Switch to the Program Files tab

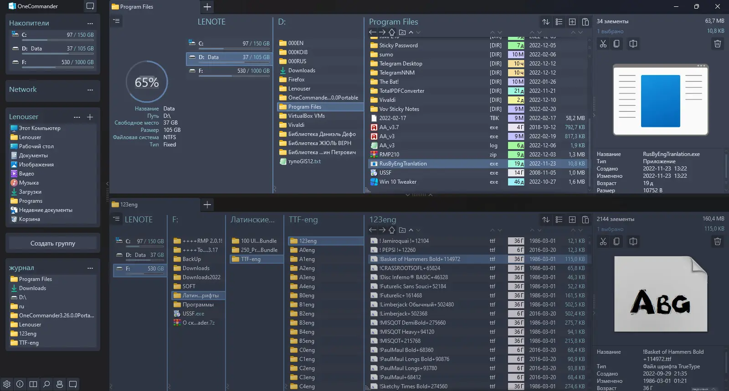(154, 7)
